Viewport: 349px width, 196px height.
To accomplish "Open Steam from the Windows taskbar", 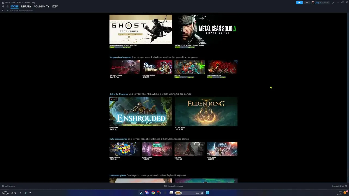I will (141, 193).
